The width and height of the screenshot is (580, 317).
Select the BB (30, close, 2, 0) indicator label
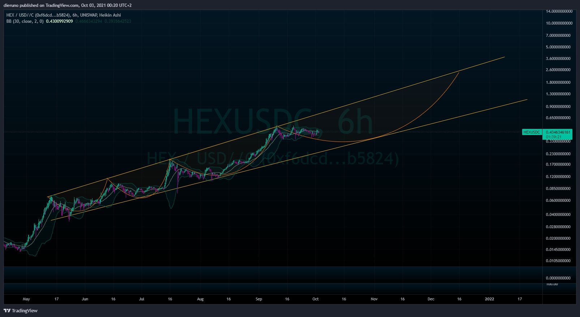tap(25, 21)
